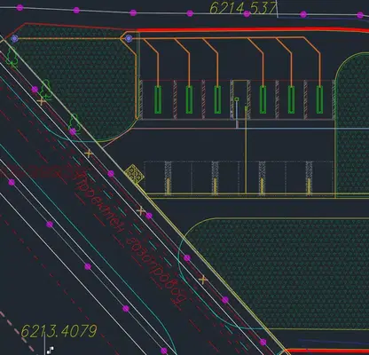Select the blue node where orange lines begin

(129, 38)
